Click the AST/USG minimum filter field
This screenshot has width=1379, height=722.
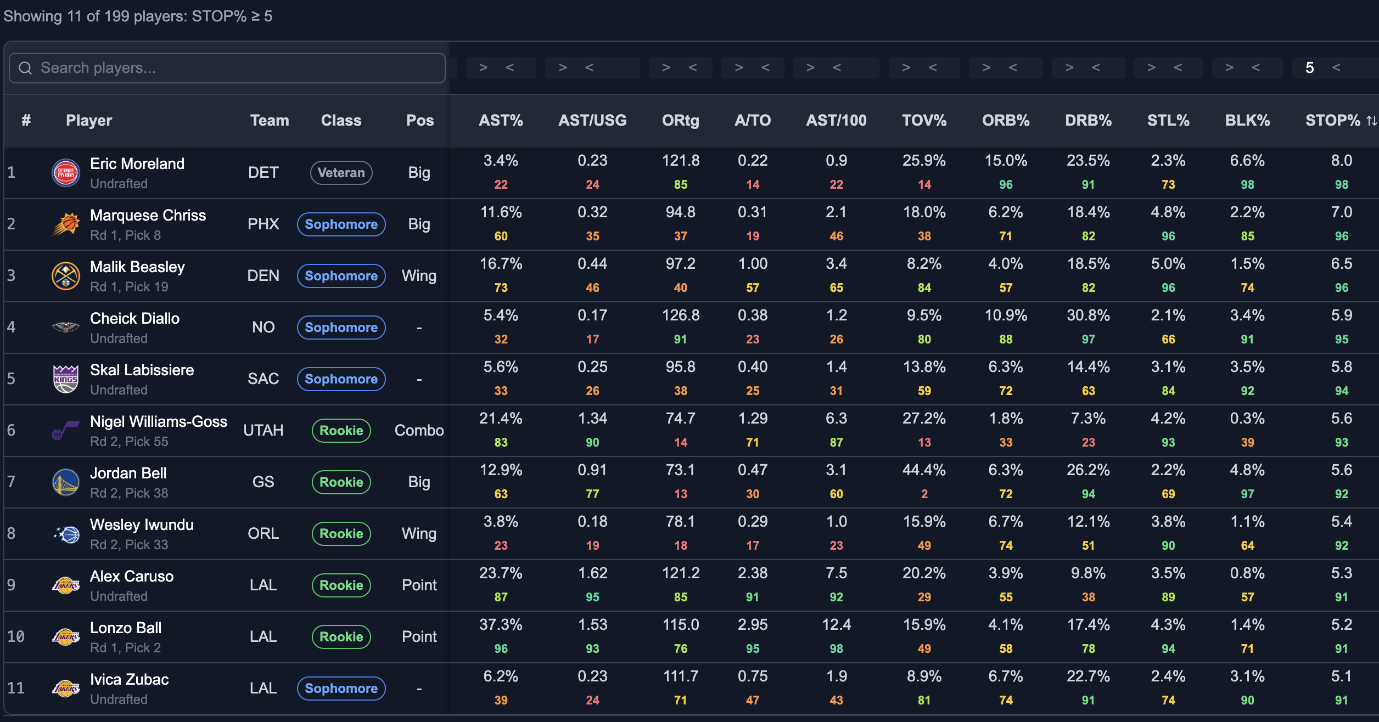(x=563, y=68)
